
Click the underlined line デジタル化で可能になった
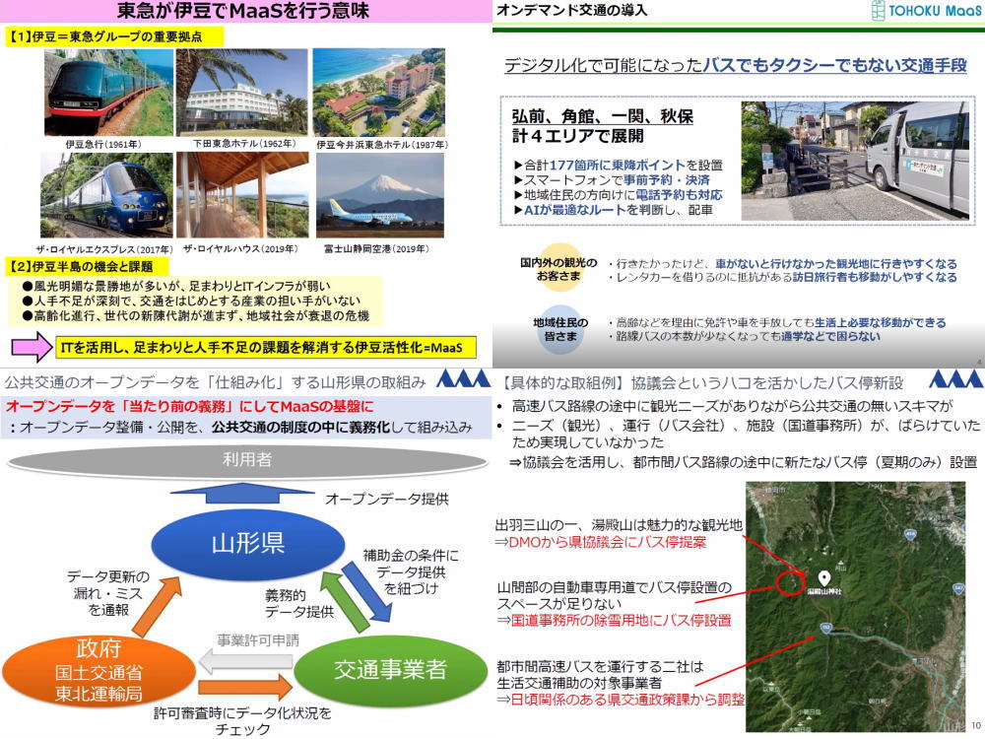[735, 65]
